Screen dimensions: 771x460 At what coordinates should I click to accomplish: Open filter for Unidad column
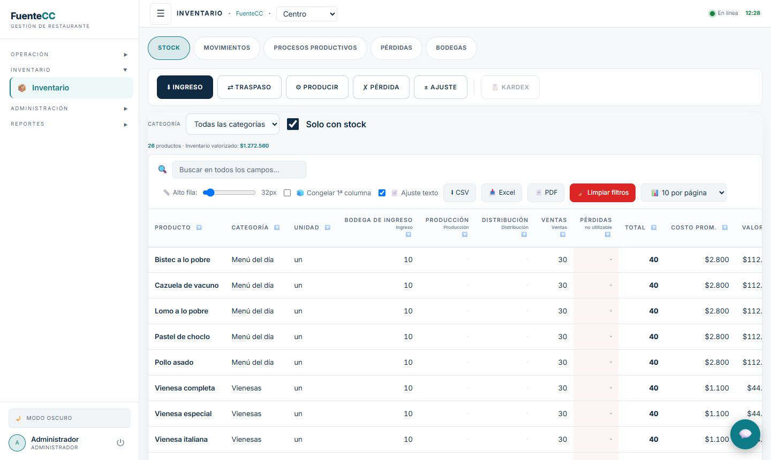328,228
